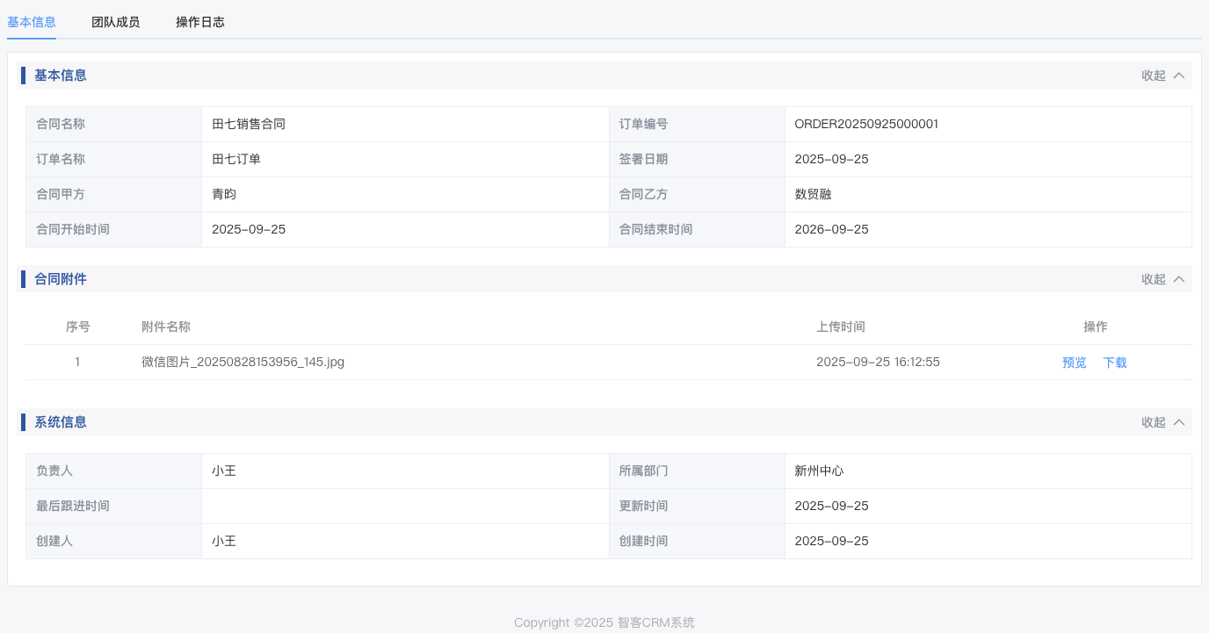Screen dimensions: 1209x633
Task: Switch to the 团队成员 tab
Action: 115,22
